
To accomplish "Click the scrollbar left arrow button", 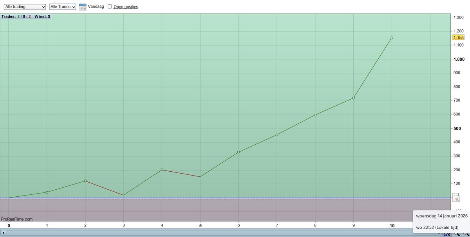I will (x=3, y=233).
